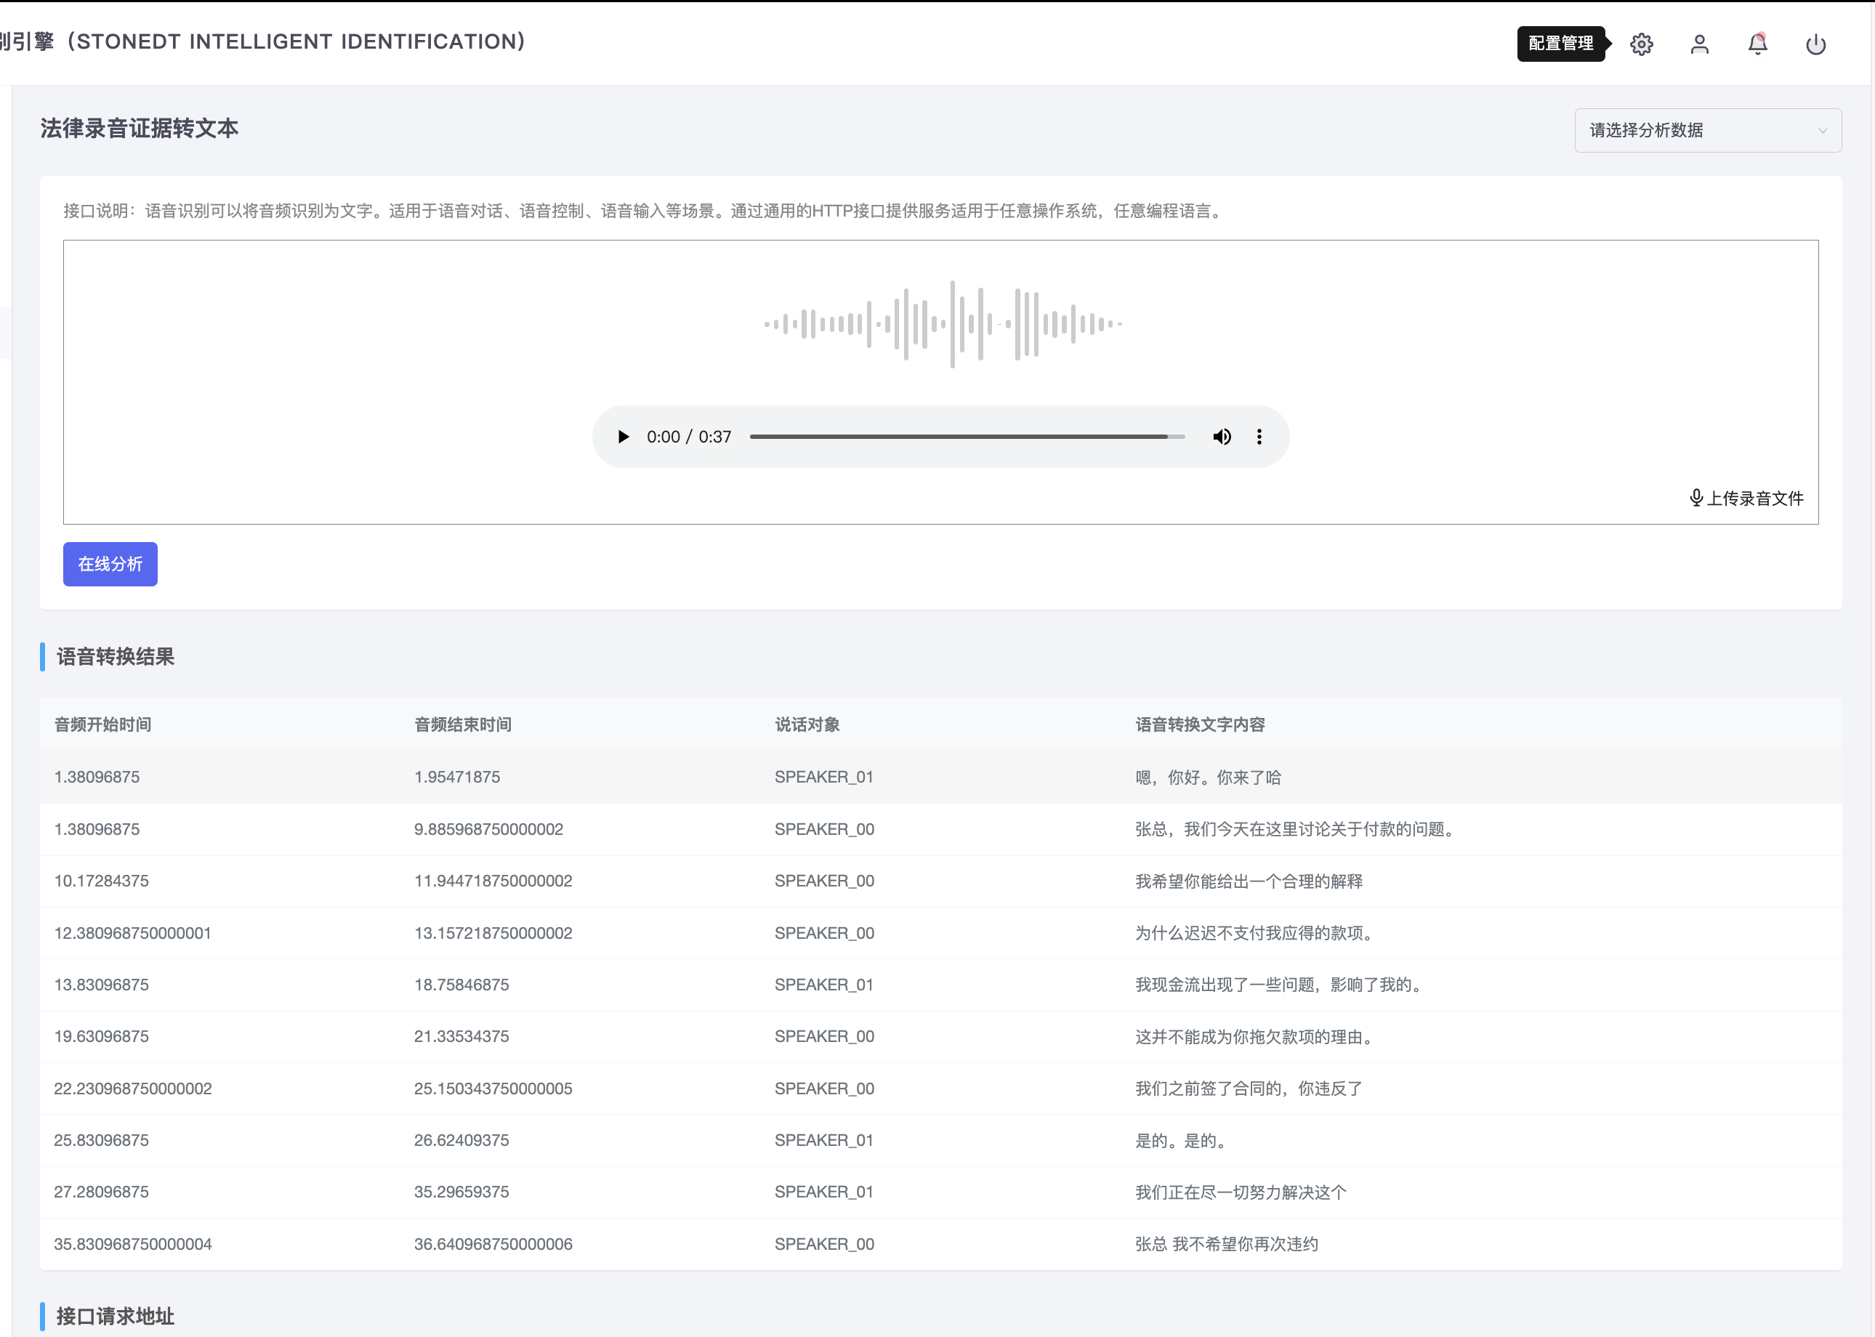Click the dropdown chevron arrow

pyautogui.click(x=1821, y=131)
